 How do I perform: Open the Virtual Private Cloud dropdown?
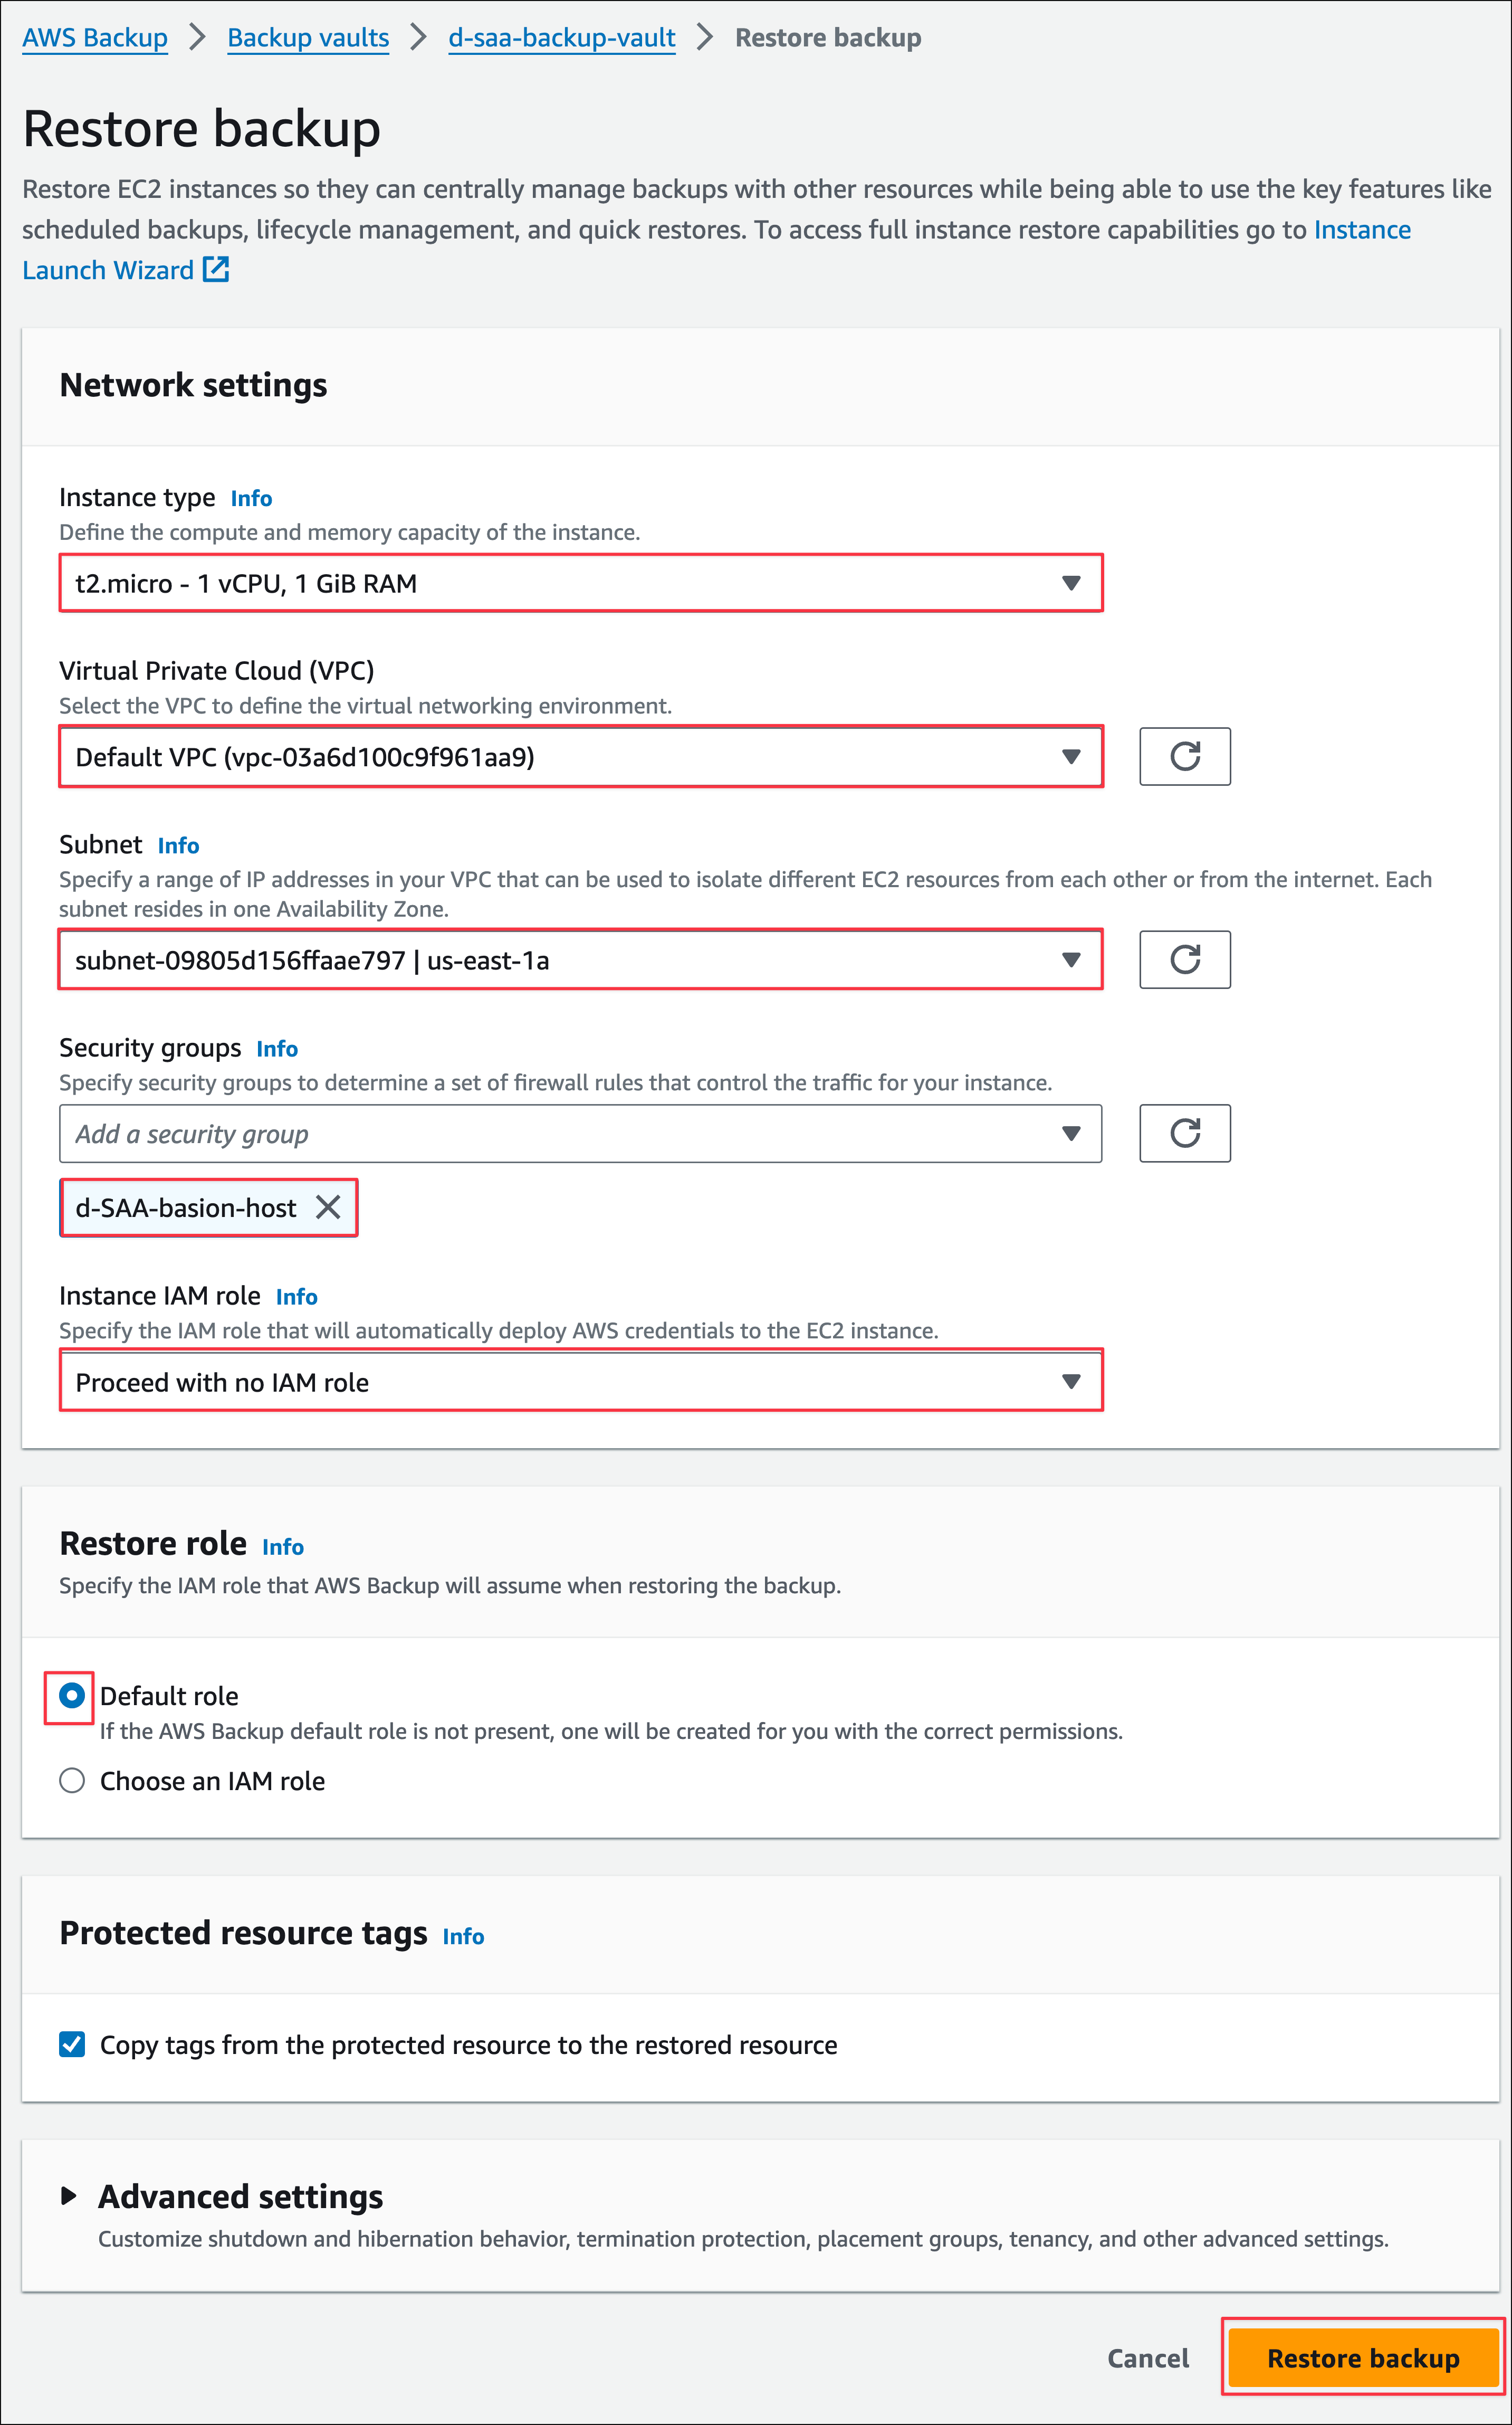coord(580,756)
